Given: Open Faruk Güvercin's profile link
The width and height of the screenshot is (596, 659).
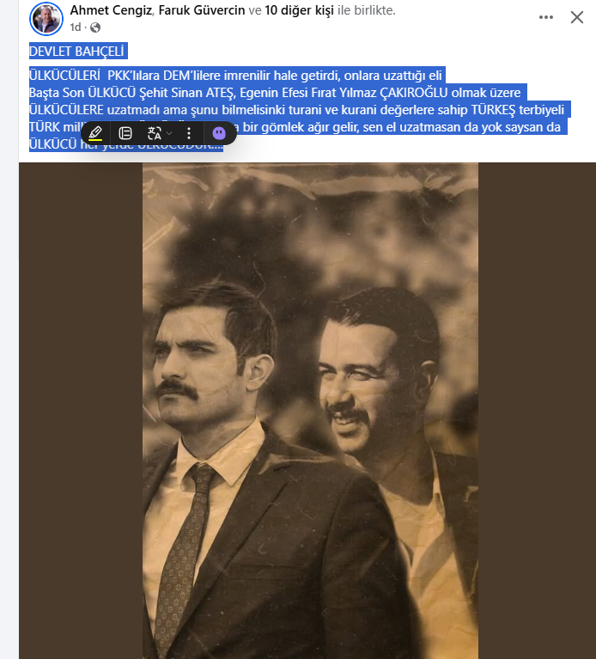Looking at the screenshot, I should (x=202, y=10).
